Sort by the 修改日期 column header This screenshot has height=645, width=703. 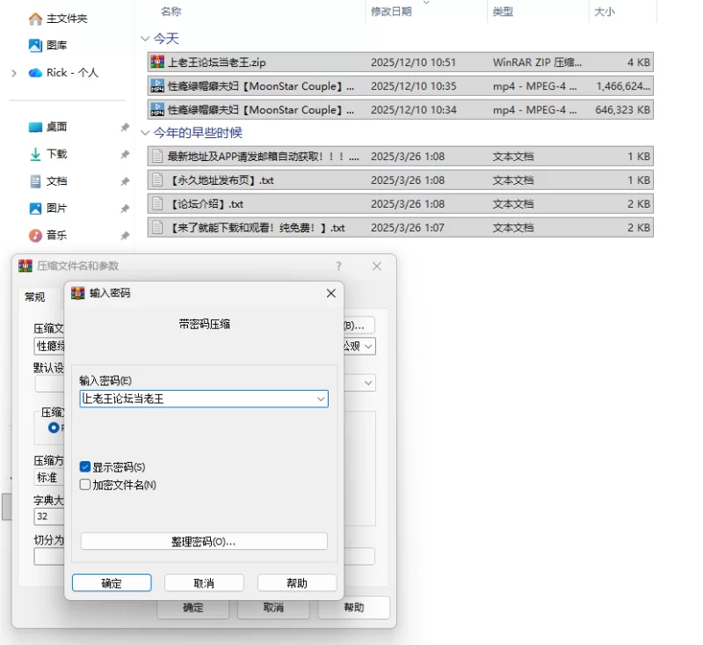click(391, 11)
